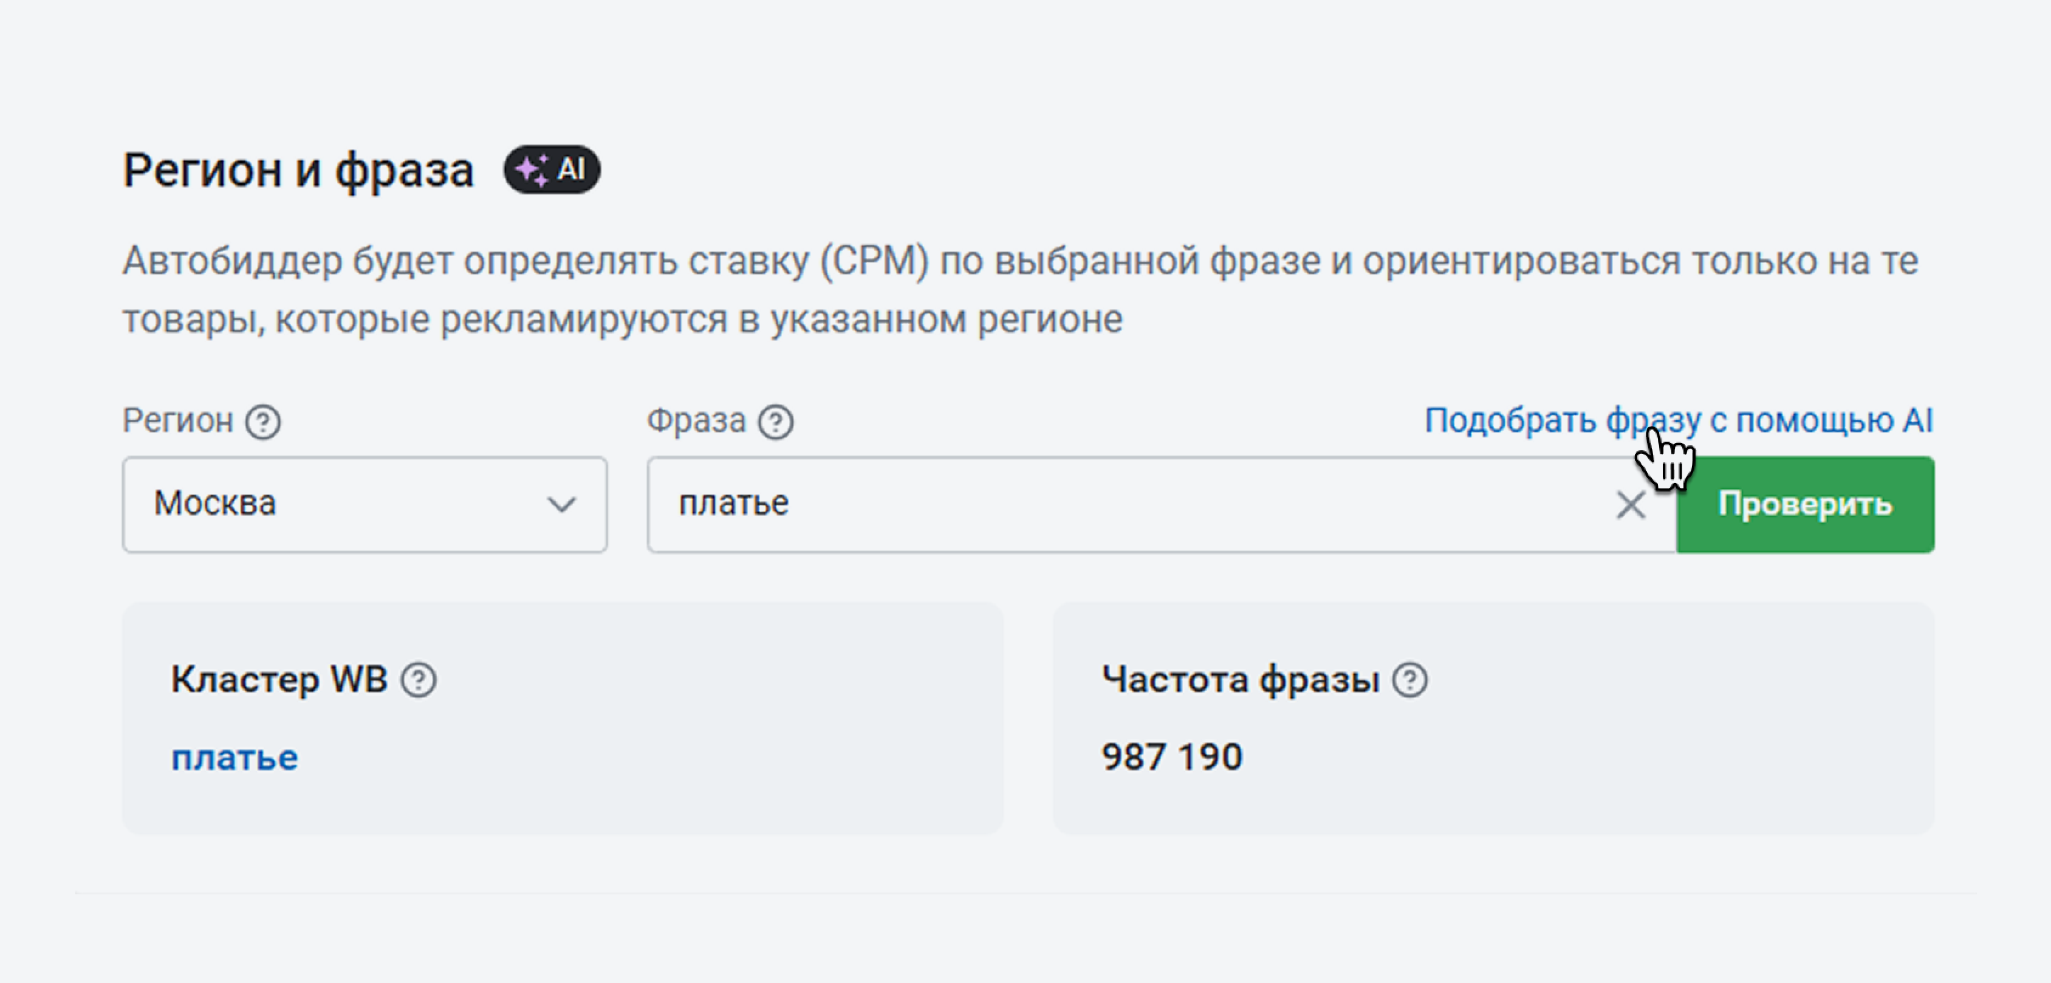Expand the region list via the chevron arrow

[561, 505]
